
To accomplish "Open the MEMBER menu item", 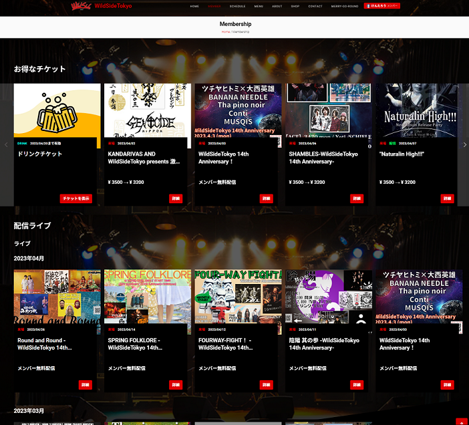I will pyautogui.click(x=214, y=6).
